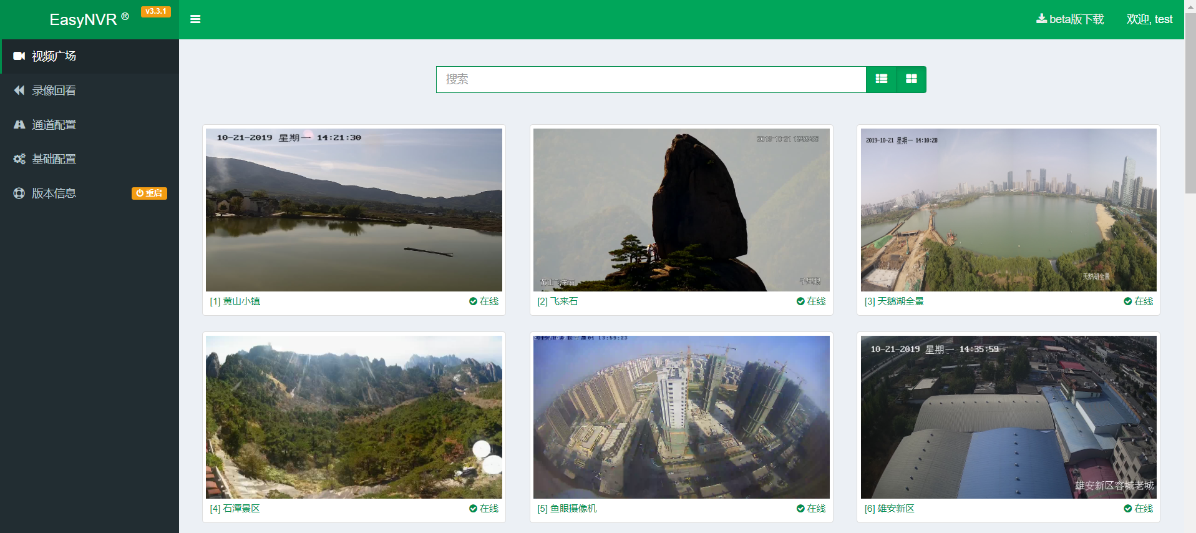This screenshot has height=533, width=1196.
Task: Open 视频广场 menu item
Action: (90, 56)
